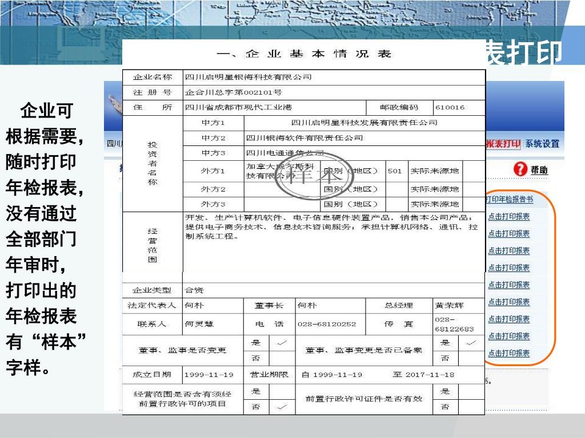This screenshot has width=585, height=438.
Task: Select the business scope paragraph starting 开发、生产计算机软件
Action: tap(331, 226)
